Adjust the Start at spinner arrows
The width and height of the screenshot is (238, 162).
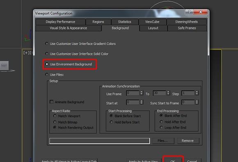point(142,102)
